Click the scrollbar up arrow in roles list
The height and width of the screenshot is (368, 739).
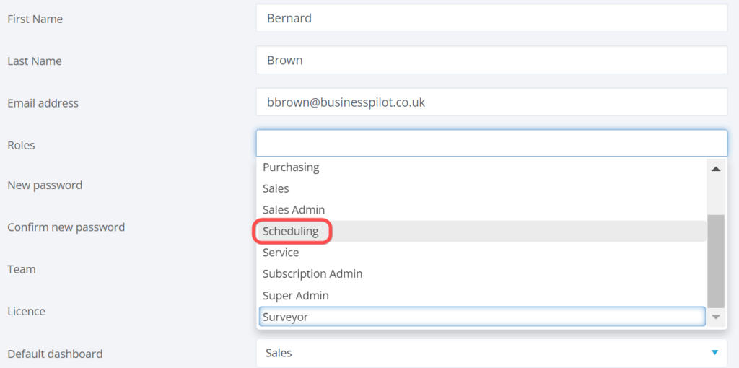click(x=716, y=169)
